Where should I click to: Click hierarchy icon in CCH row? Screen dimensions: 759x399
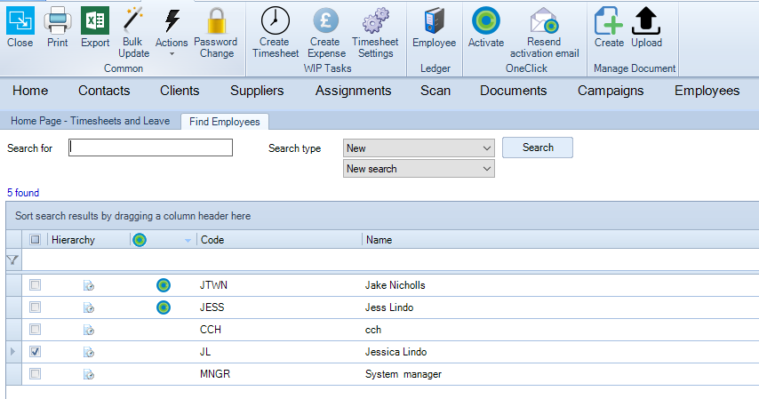point(89,331)
